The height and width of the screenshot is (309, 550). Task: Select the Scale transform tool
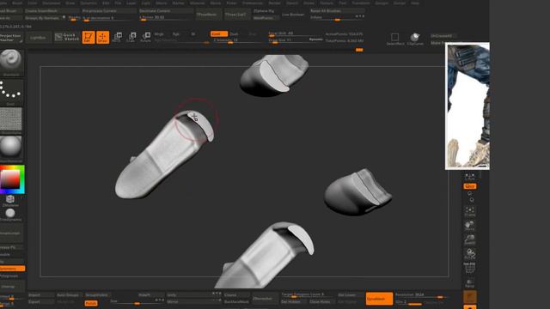131,37
